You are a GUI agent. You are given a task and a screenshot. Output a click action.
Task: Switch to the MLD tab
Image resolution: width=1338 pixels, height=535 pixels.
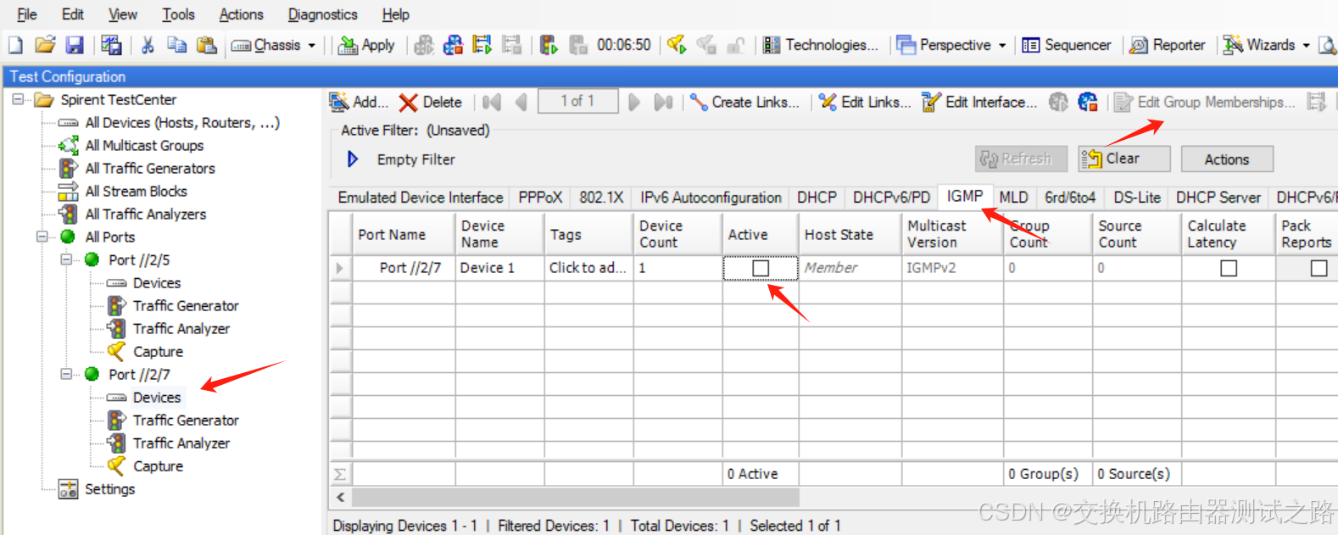pos(1013,198)
